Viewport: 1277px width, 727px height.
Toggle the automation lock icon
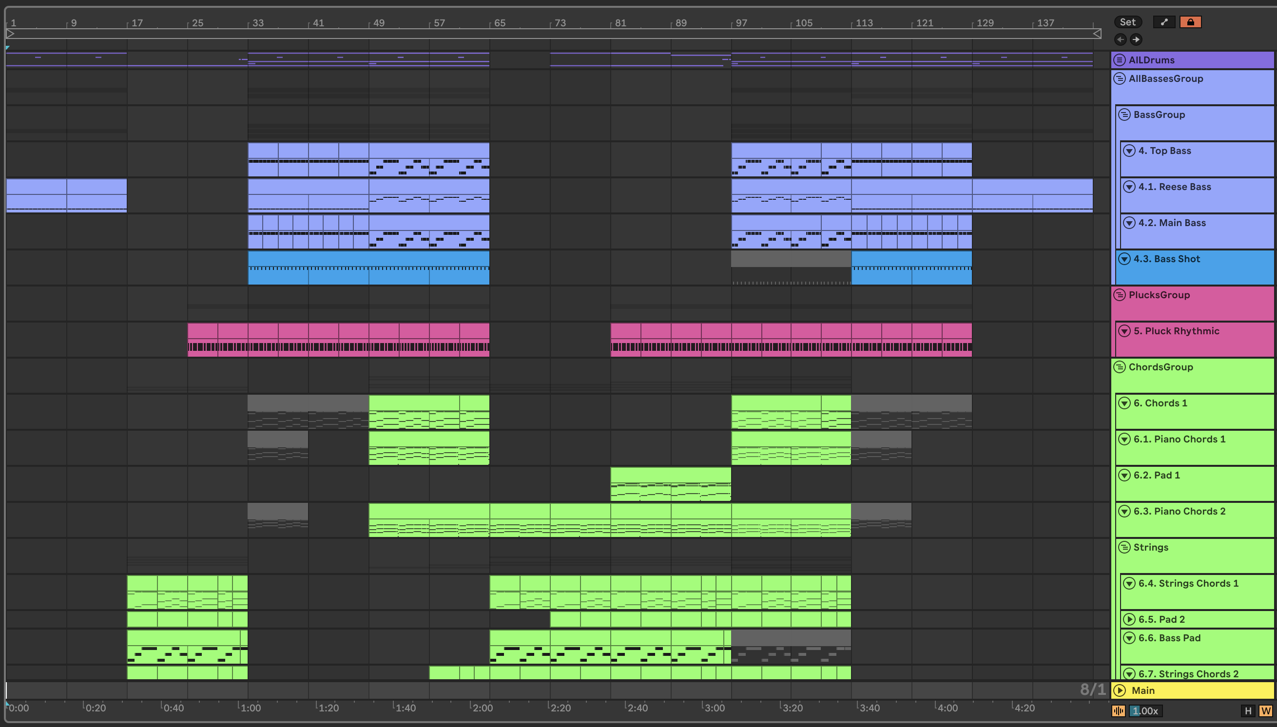pos(1190,22)
